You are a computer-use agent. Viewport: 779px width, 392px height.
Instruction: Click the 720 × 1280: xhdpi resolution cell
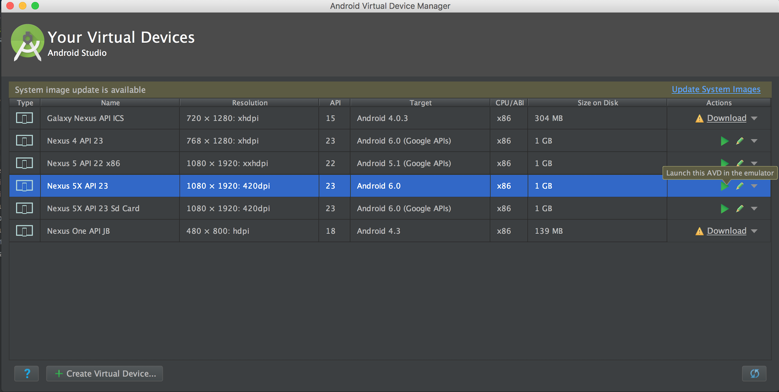(x=249, y=118)
